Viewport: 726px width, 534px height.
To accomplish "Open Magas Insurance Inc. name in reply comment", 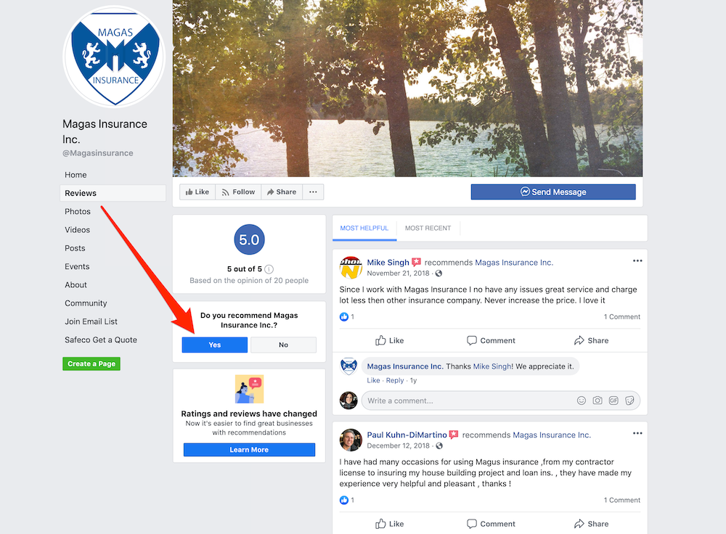I will coord(405,366).
